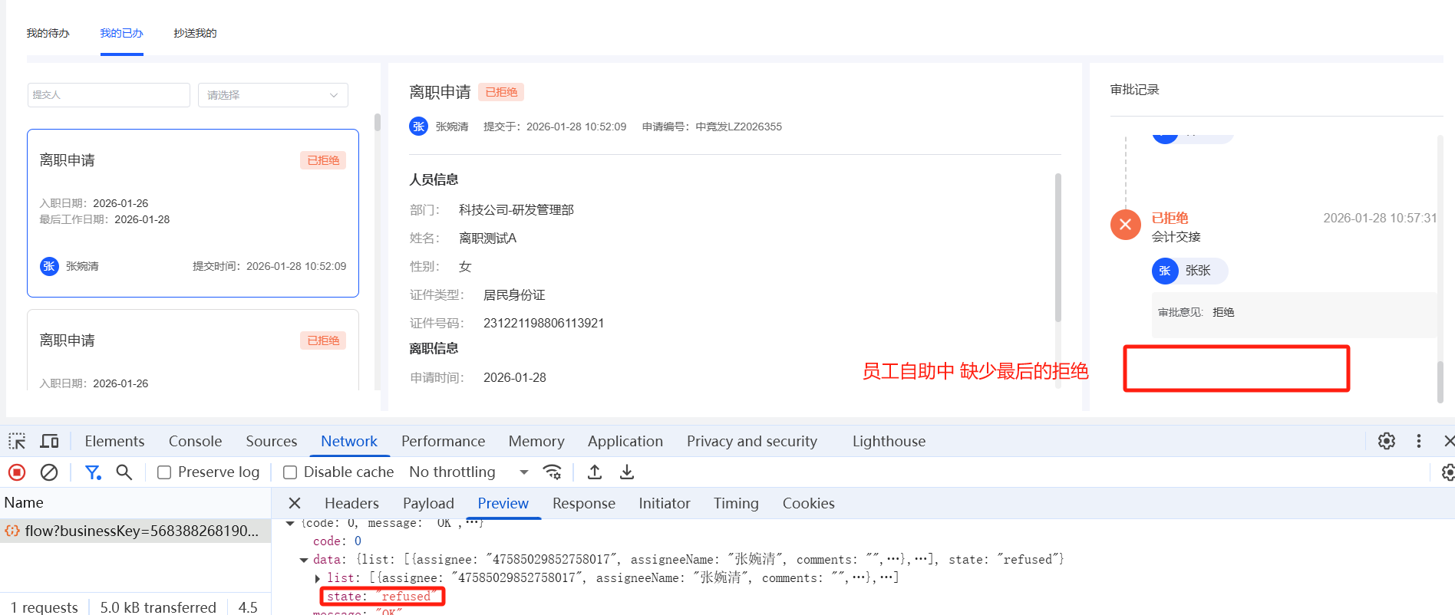This screenshot has width=1455, height=615.
Task: Import HAR file upload icon
Action: pos(595,472)
